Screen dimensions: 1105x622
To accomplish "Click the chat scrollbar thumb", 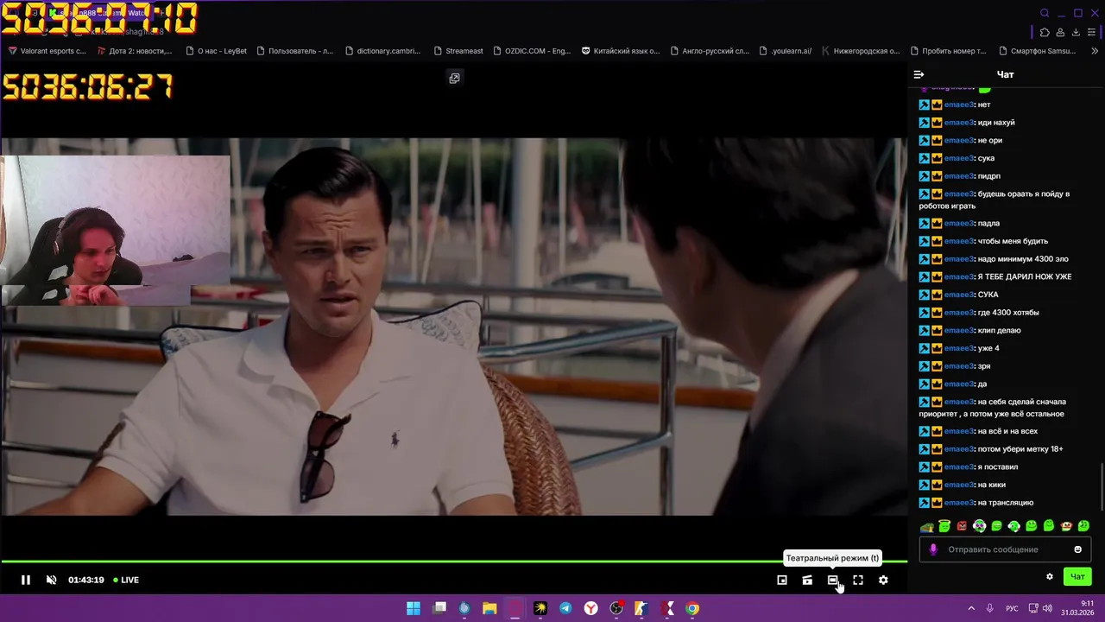I will click(1101, 487).
